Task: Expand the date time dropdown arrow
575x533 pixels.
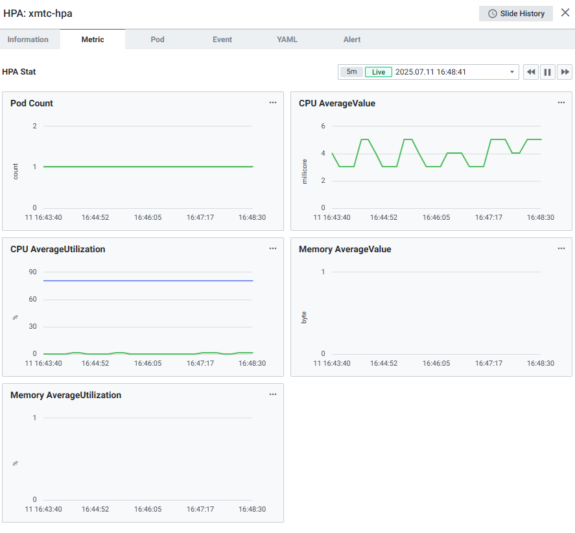Action: [512, 72]
